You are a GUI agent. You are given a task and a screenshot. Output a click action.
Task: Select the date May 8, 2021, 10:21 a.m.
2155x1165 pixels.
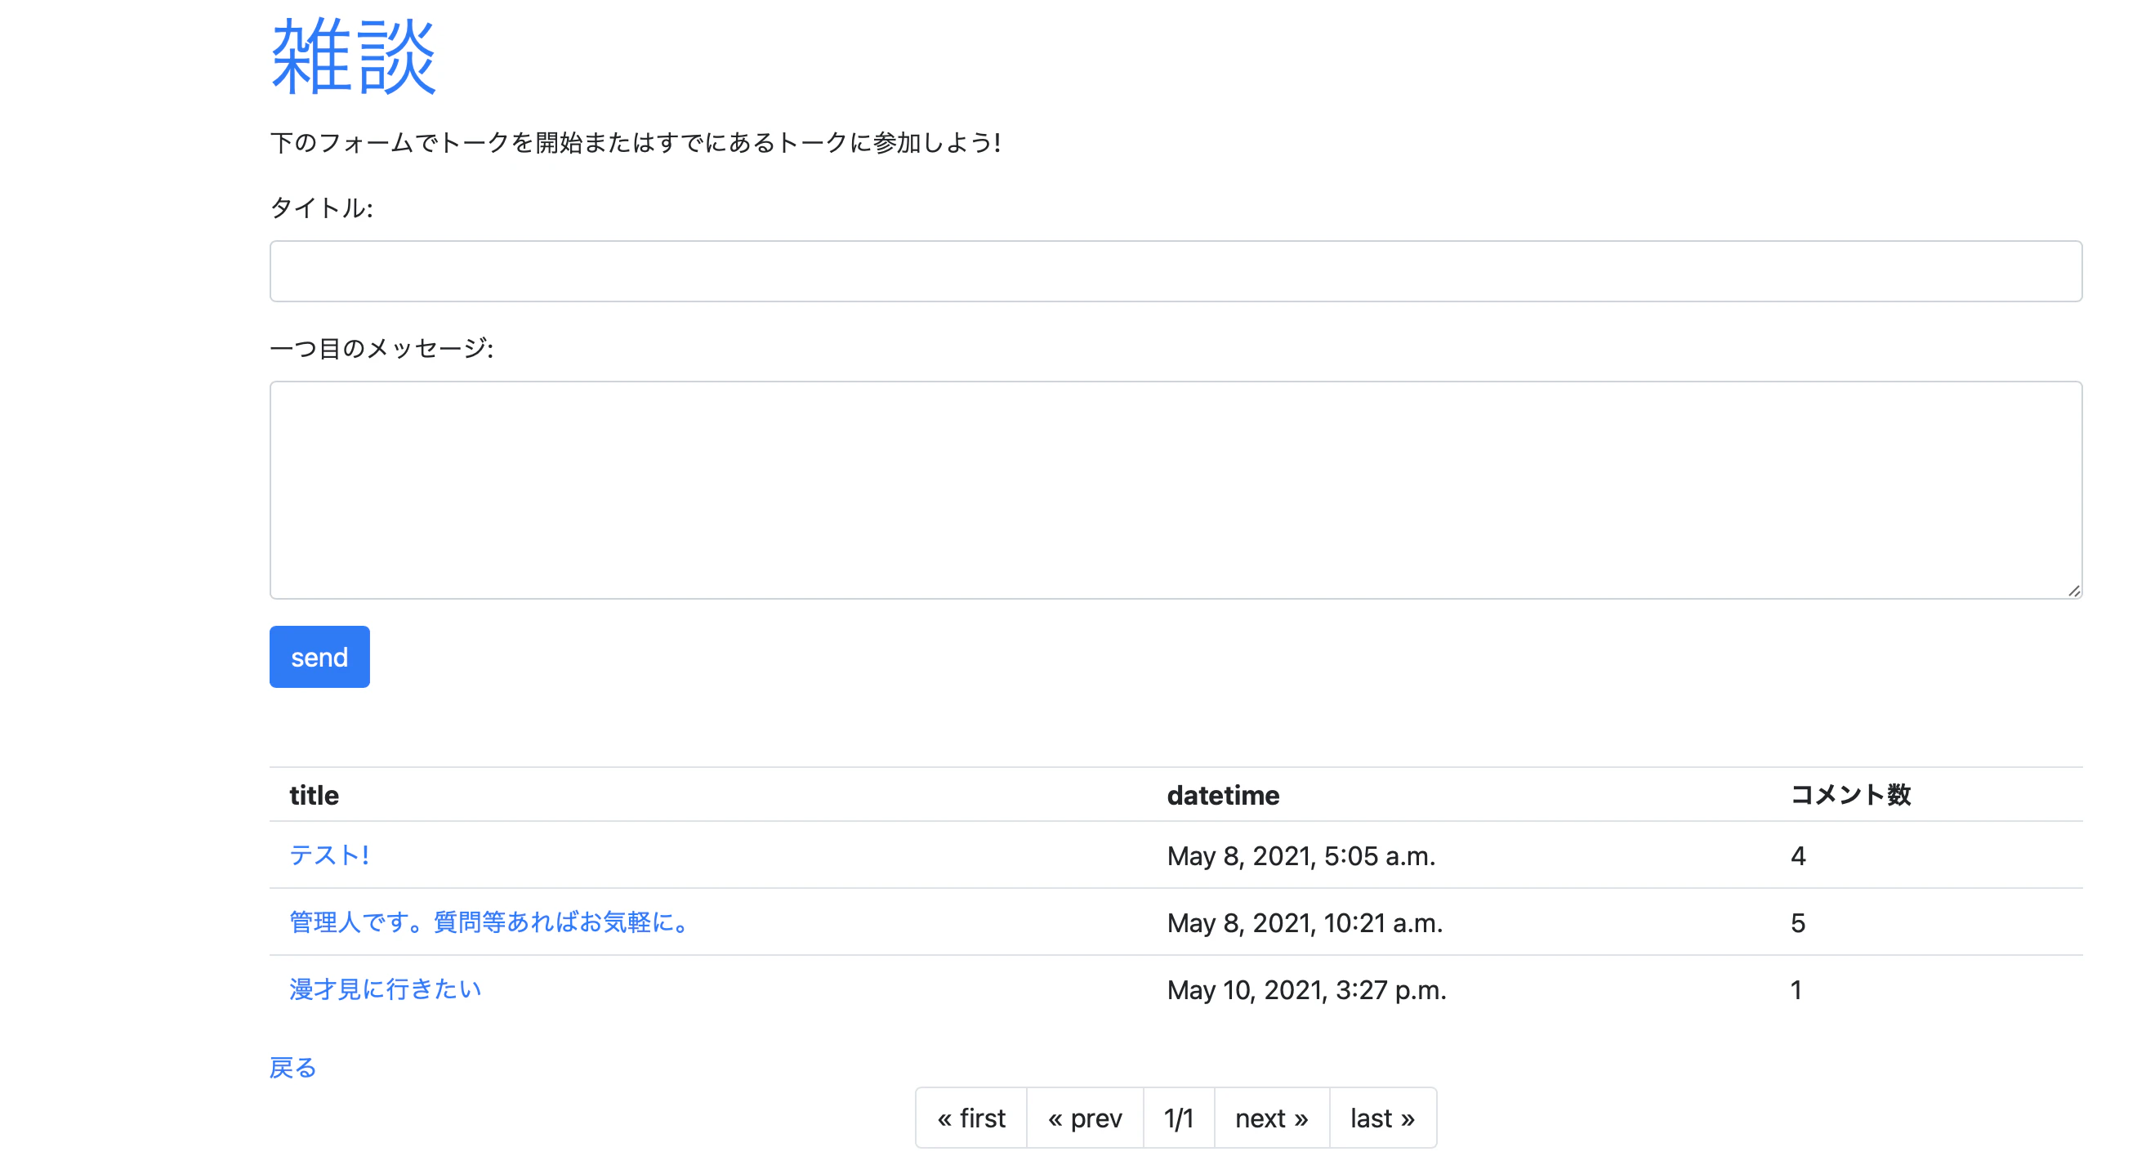pos(1305,922)
